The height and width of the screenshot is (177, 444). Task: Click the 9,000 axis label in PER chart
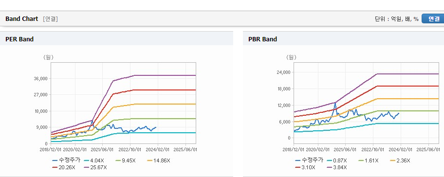pos(42,127)
